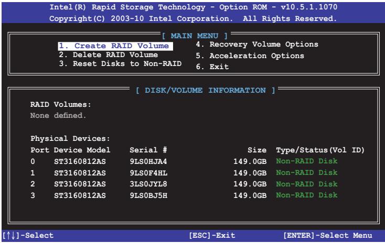Screen dimensions: 385x243
Task: Click serial number 3LS0JYL8
Action: [148, 184]
